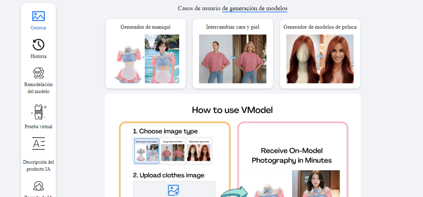Click the wig on mannequin head image

point(303,59)
